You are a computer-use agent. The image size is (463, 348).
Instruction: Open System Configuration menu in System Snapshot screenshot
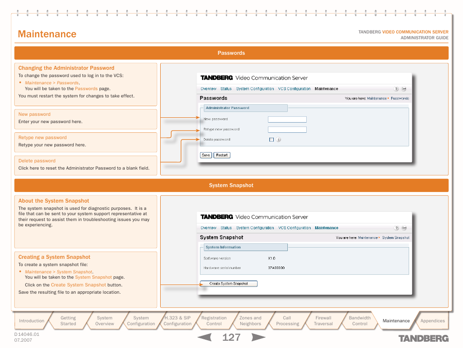tap(255, 228)
